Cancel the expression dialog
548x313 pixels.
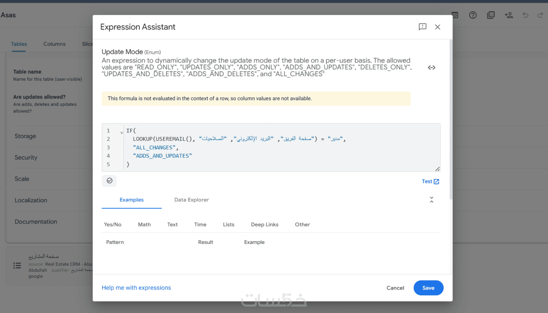[395, 288]
